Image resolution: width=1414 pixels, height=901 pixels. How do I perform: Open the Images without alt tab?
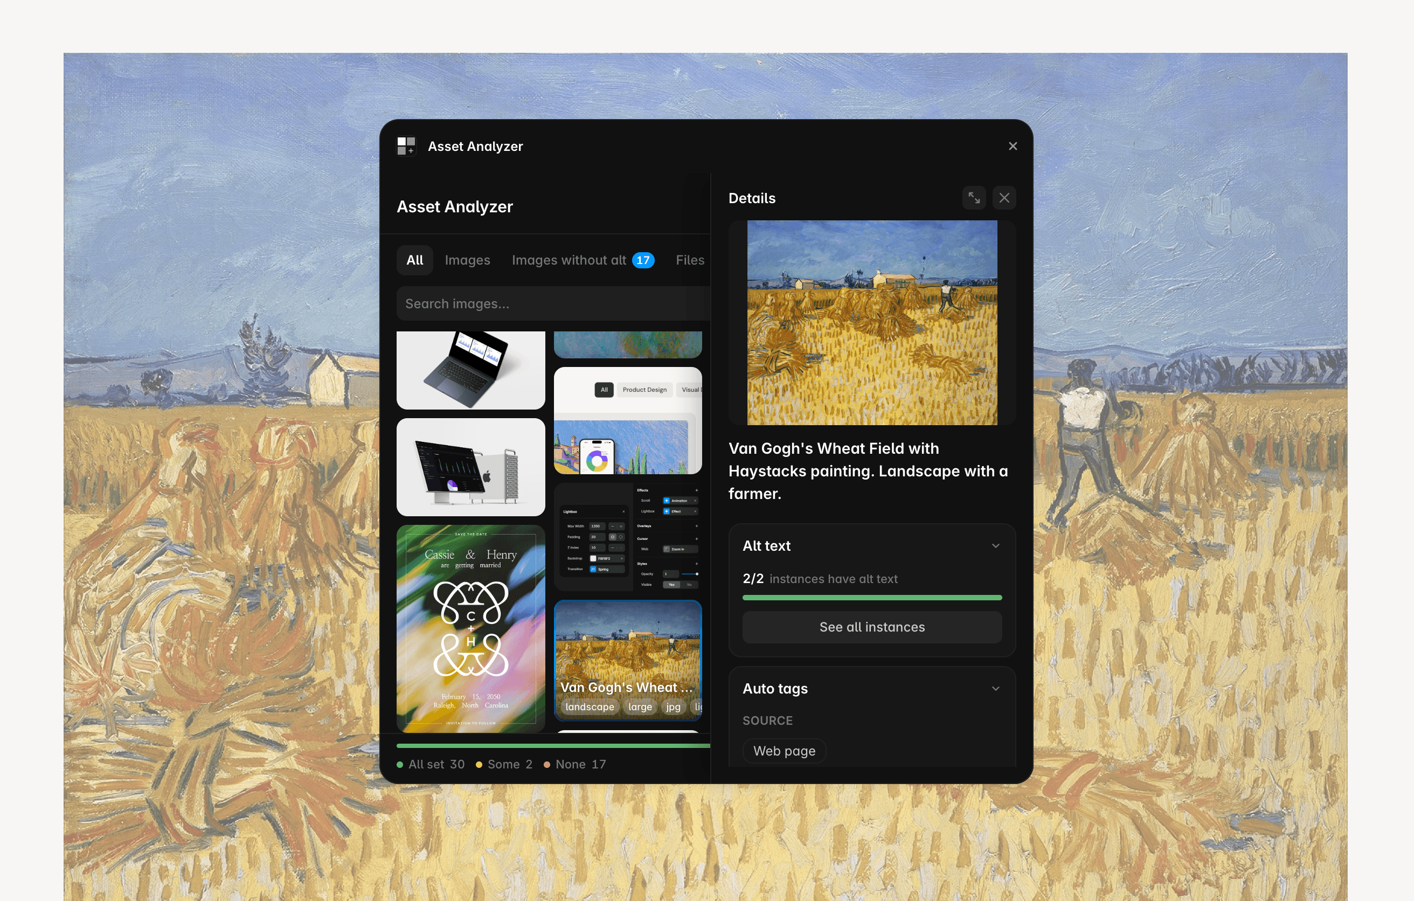coord(583,260)
